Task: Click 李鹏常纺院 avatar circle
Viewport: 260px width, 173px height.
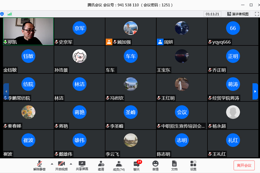Action: click(x=28, y=84)
